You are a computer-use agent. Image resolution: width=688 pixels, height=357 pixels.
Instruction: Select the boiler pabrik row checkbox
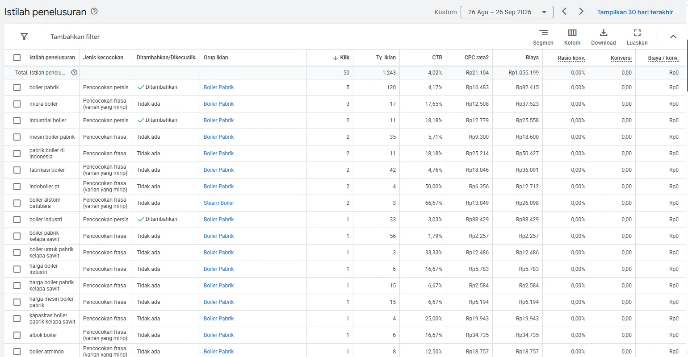[17, 87]
